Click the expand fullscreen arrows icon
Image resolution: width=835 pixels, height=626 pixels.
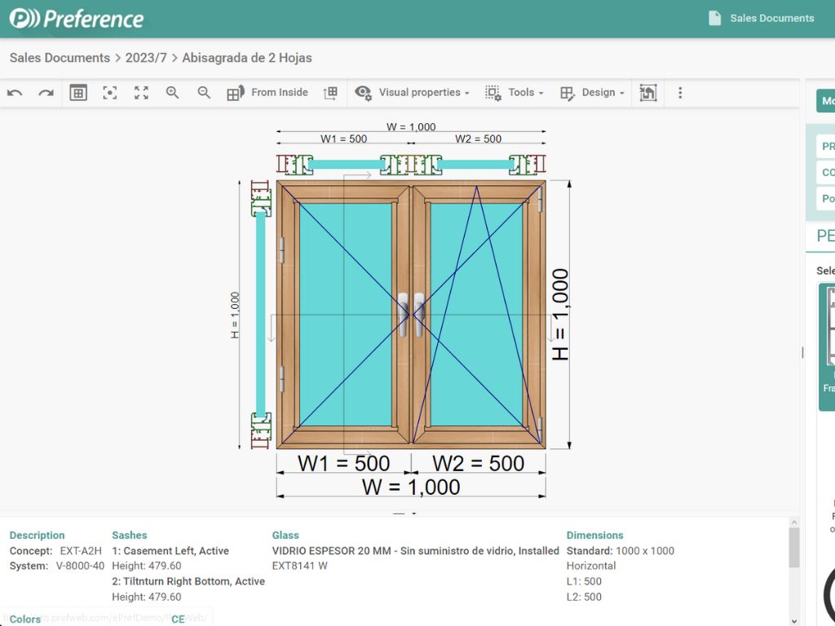tap(140, 92)
